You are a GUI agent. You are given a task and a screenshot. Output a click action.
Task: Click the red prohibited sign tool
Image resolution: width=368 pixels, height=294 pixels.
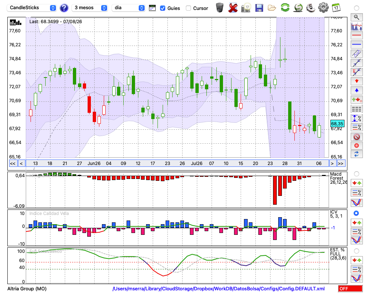(357, 137)
